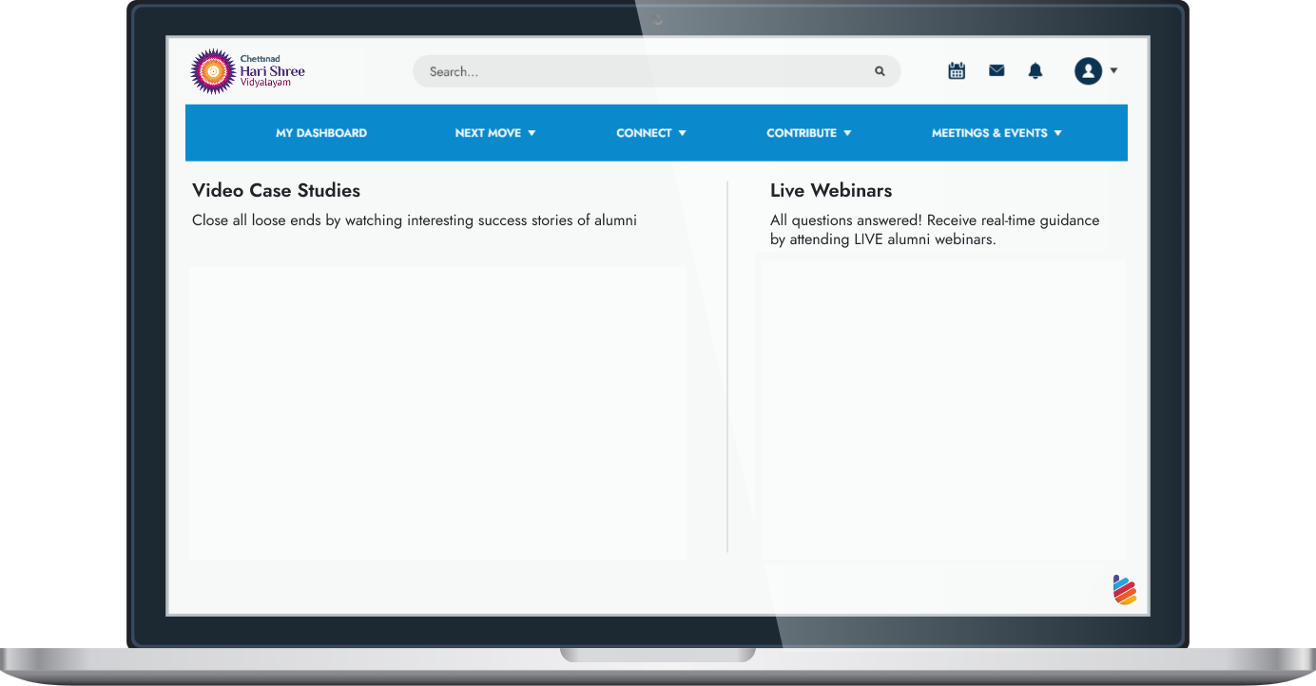This screenshot has width=1316, height=686.
Task: Select the Meetings & Events menu label
Action: (x=989, y=133)
